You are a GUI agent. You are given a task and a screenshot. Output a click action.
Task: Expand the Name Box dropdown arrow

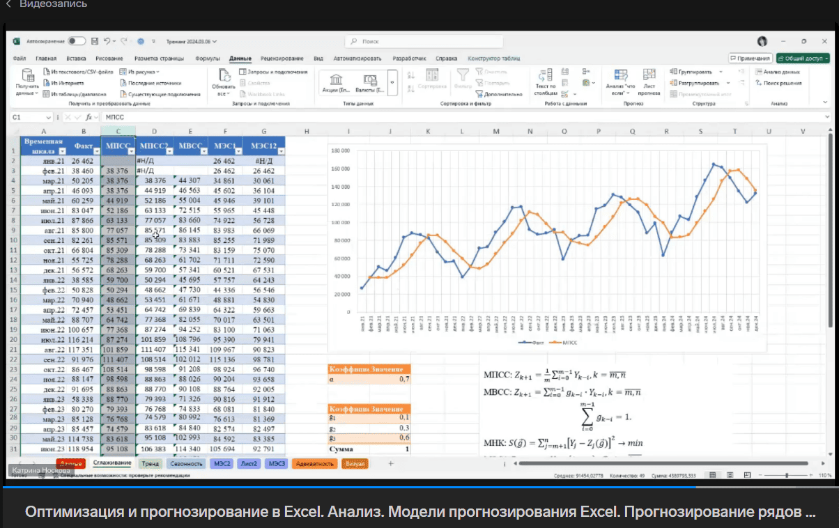(48, 118)
